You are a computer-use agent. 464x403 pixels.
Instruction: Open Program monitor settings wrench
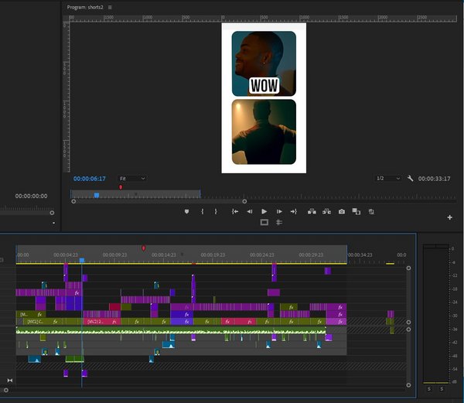coord(410,179)
